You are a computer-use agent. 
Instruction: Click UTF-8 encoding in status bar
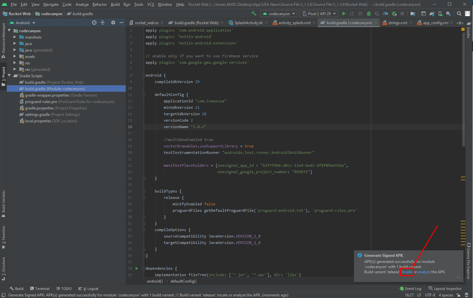pyautogui.click(x=430, y=295)
